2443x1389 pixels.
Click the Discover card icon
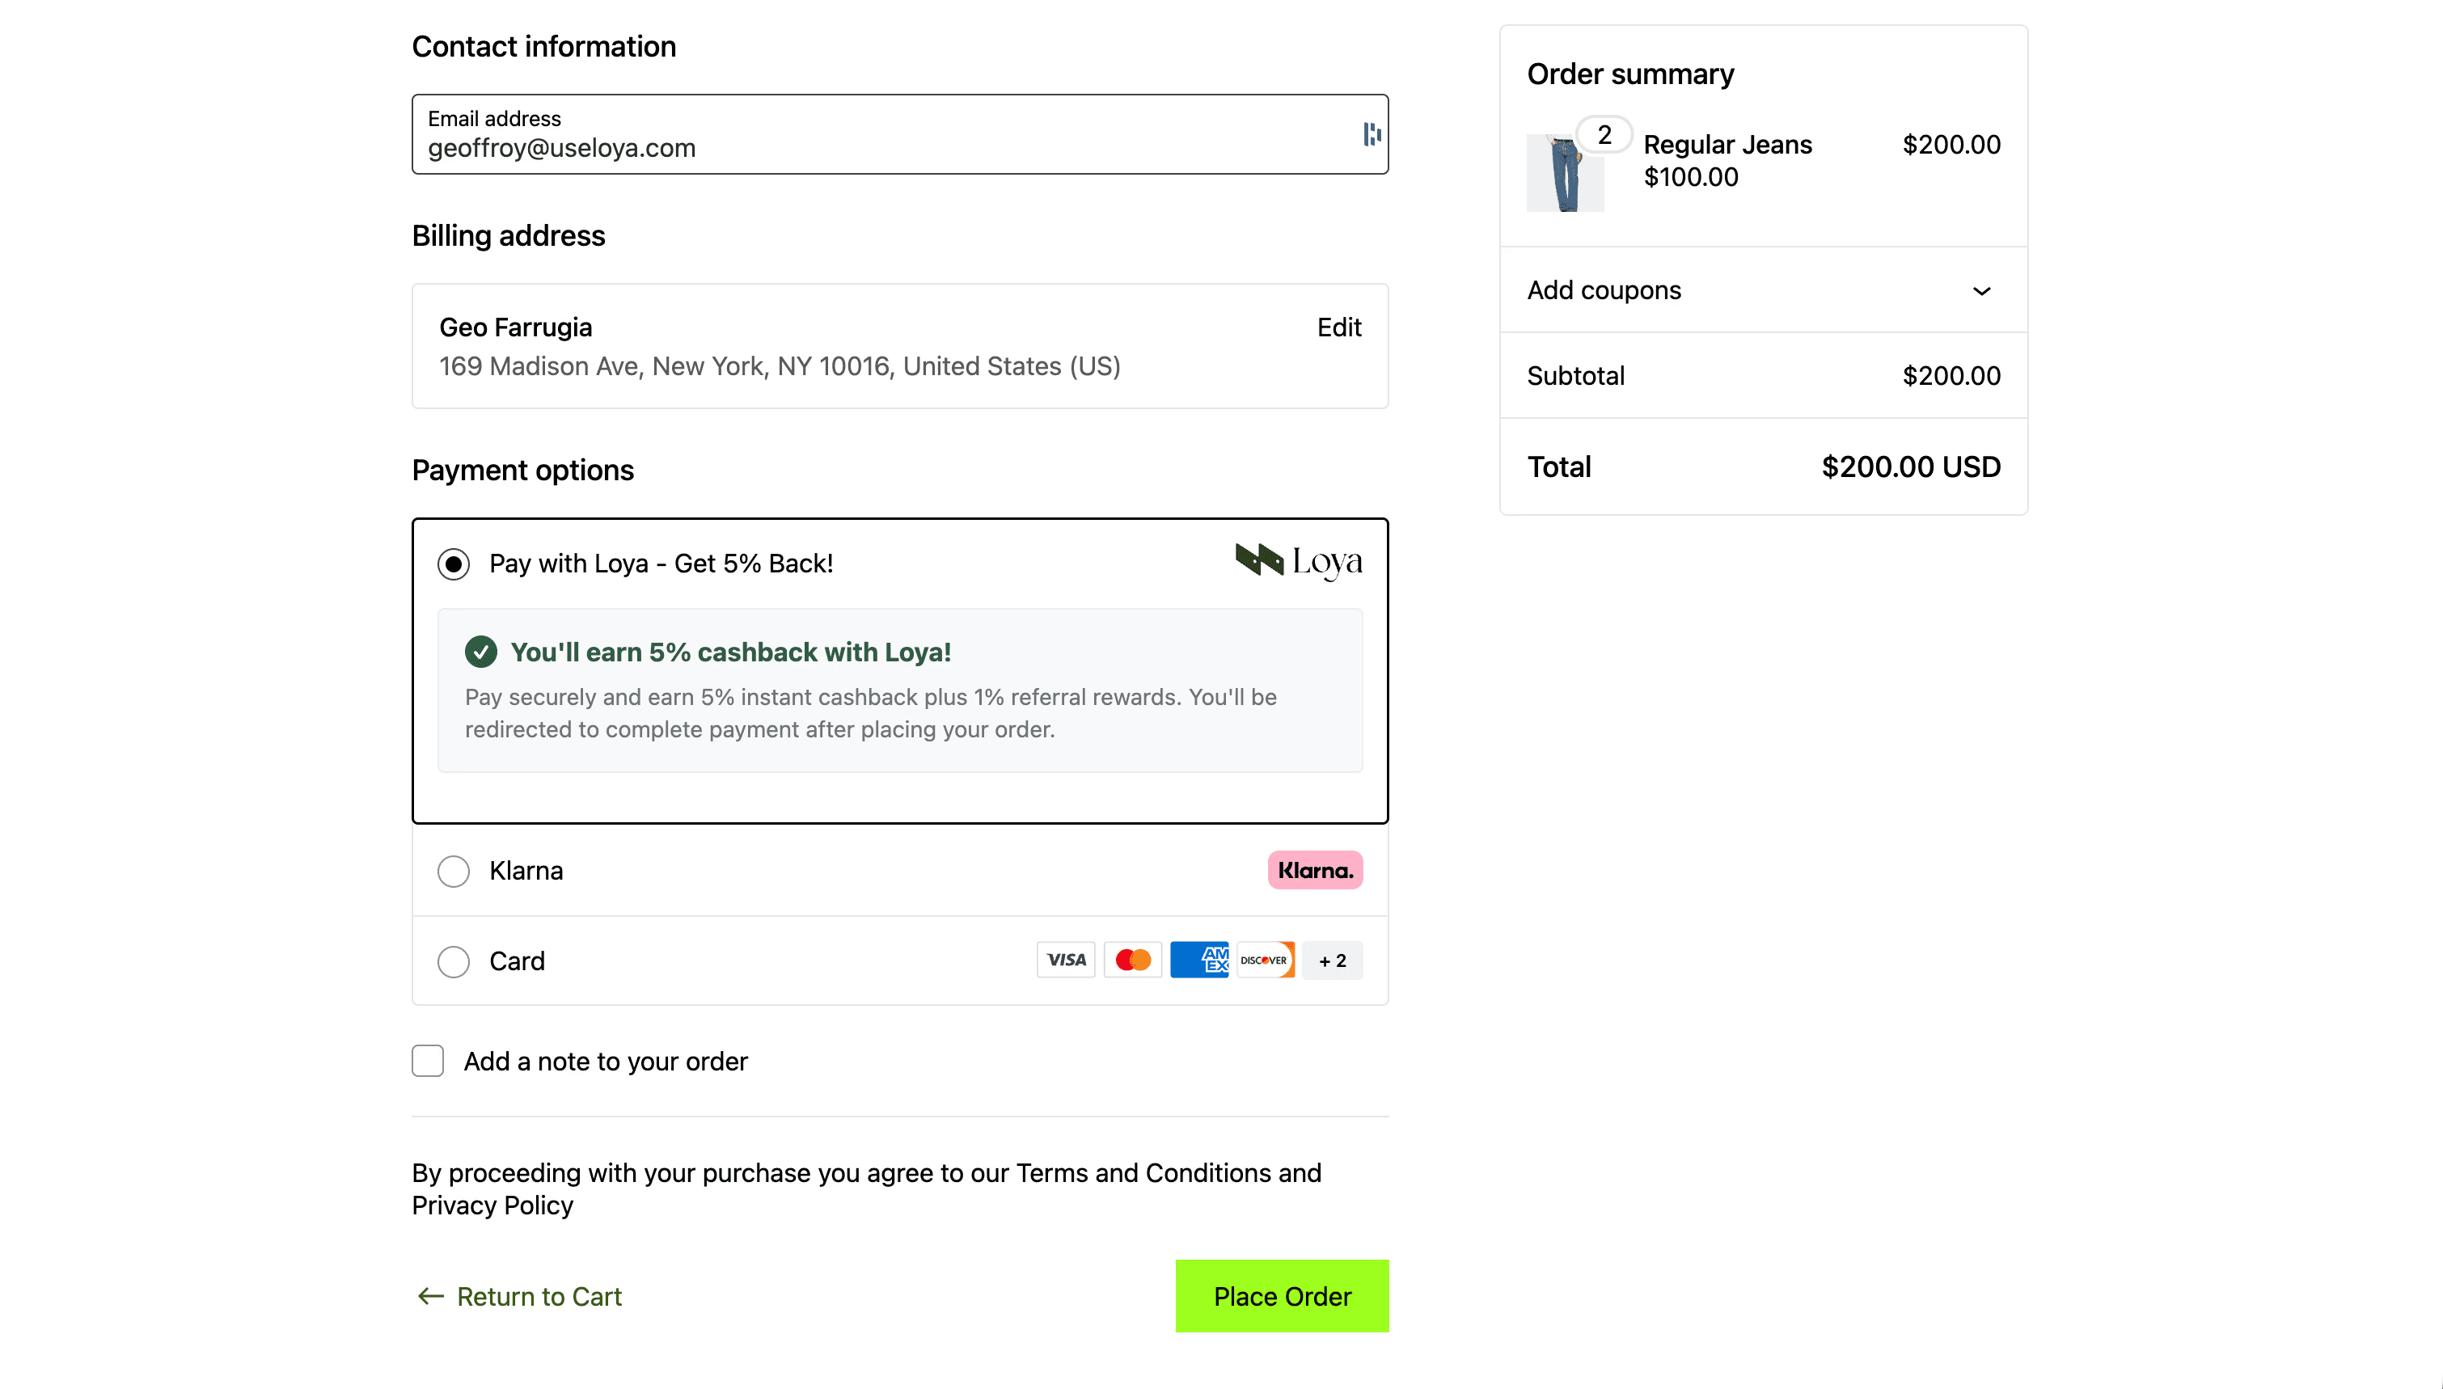coord(1265,960)
